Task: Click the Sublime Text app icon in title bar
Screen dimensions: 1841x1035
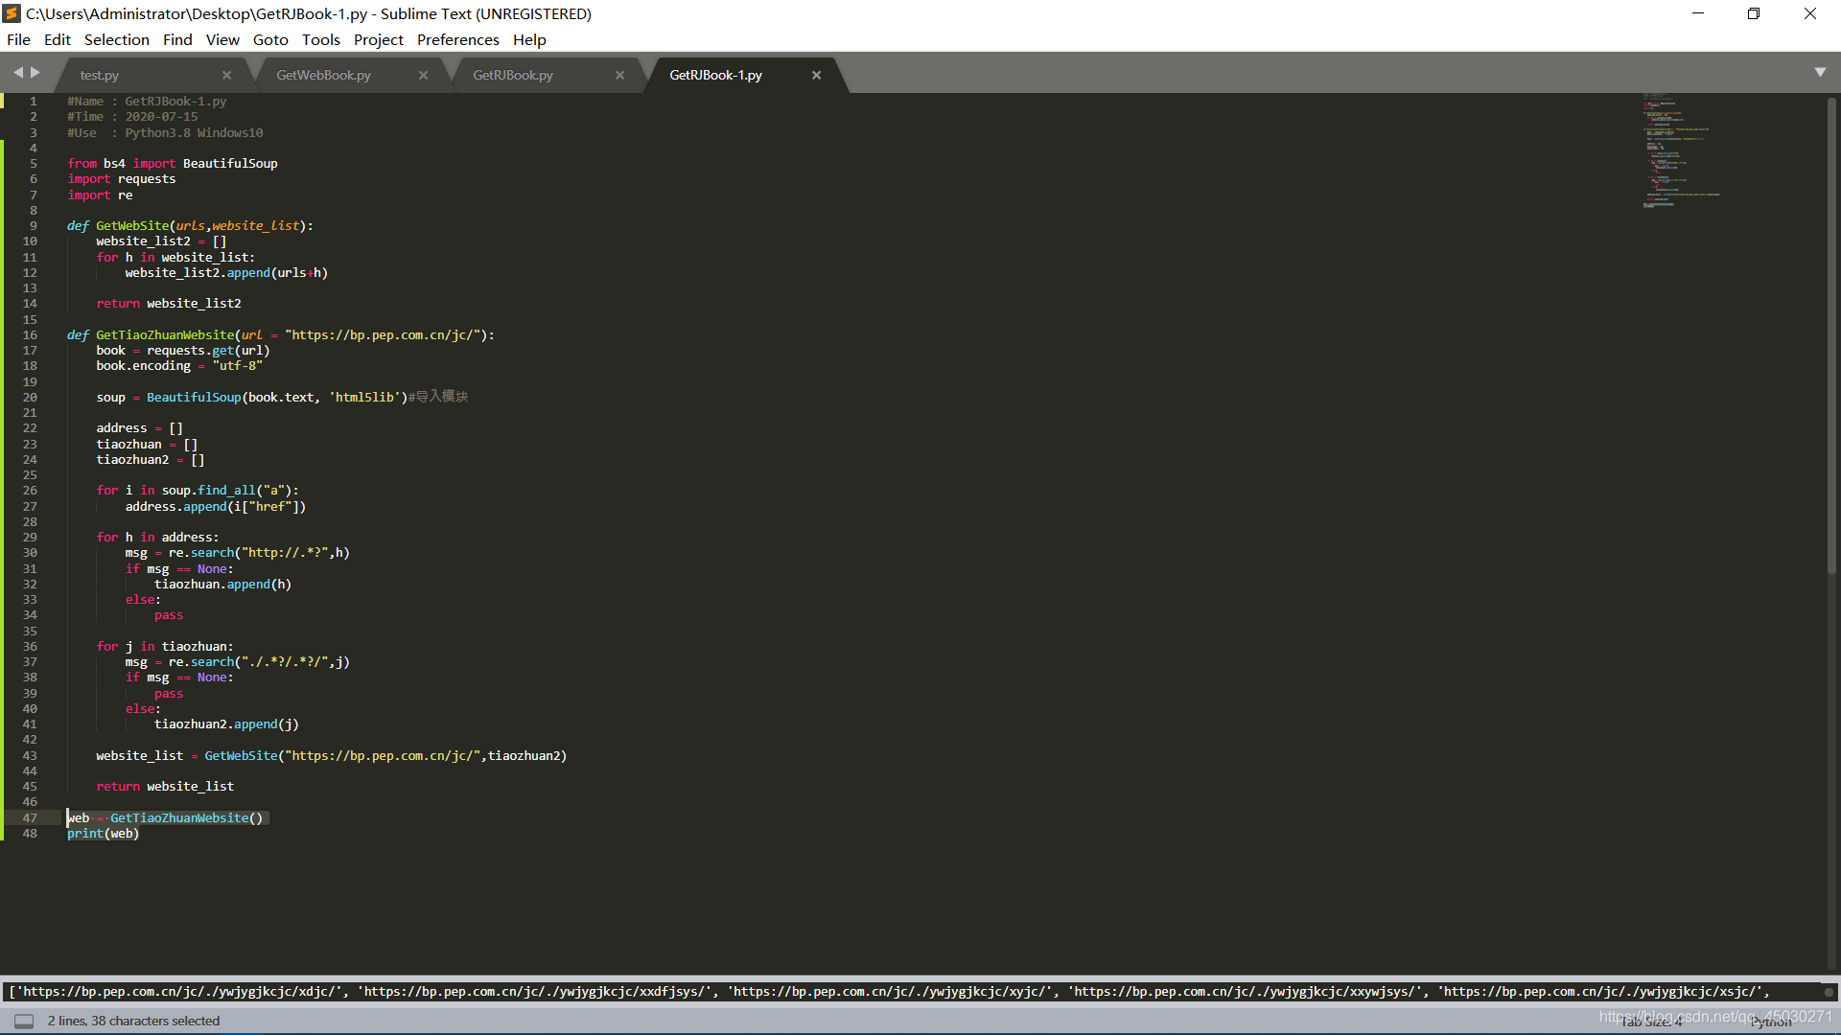Action: (12, 13)
